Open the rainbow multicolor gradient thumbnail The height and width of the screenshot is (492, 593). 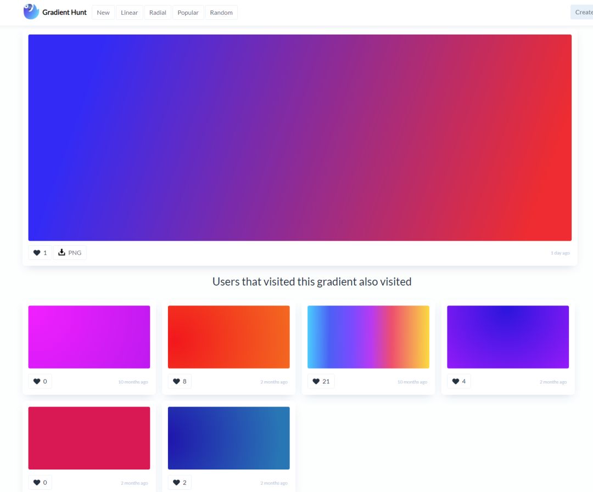368,337
